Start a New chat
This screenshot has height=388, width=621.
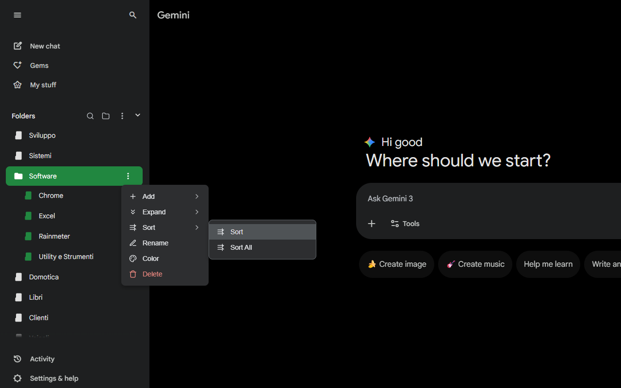pos(45,46)
